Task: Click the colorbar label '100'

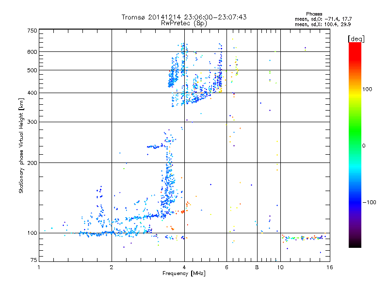Action: [x=367, y=89]
